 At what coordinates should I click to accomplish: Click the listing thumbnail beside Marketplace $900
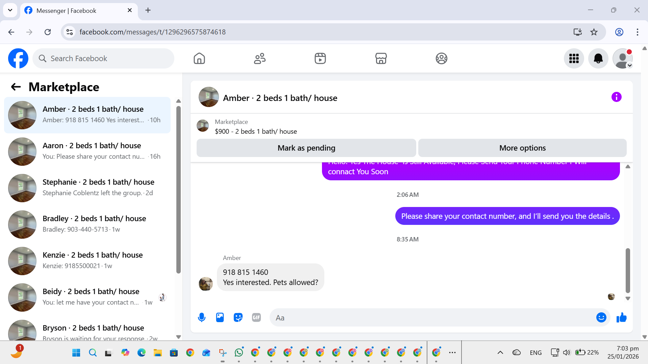(203, 126)
